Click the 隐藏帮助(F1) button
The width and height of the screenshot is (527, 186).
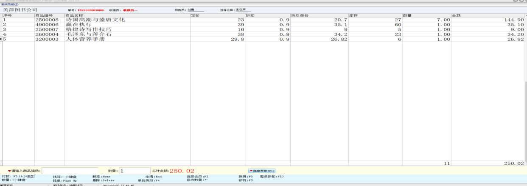(x=262, y=171)
